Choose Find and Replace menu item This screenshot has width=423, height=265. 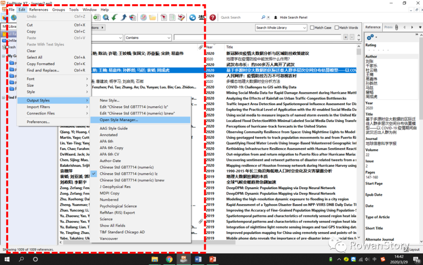pyautogui.click(x=54, y=70)
